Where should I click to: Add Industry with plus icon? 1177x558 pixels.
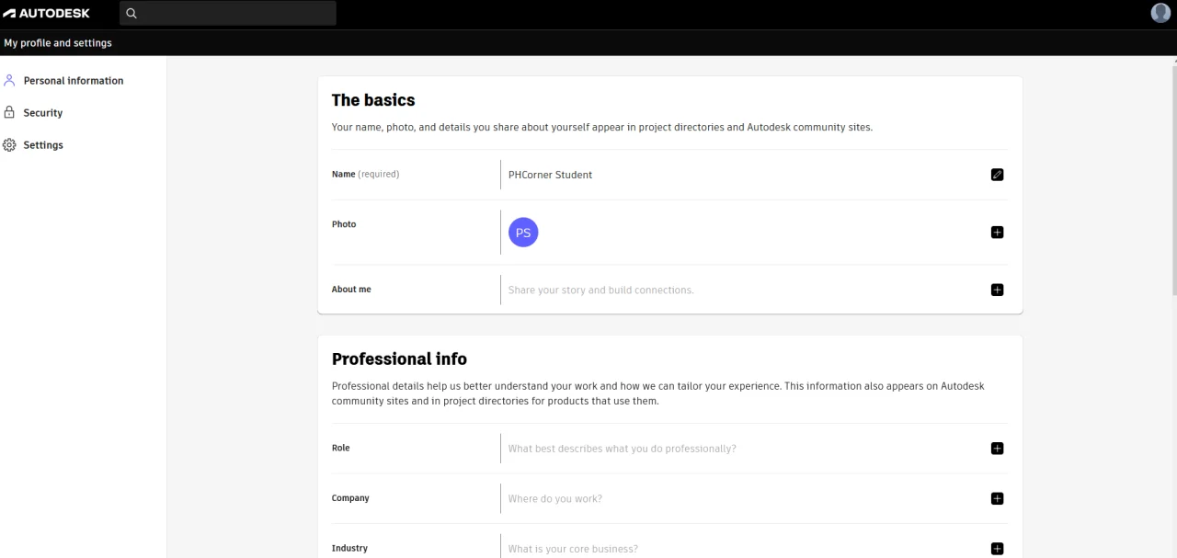tap(997, 549)
